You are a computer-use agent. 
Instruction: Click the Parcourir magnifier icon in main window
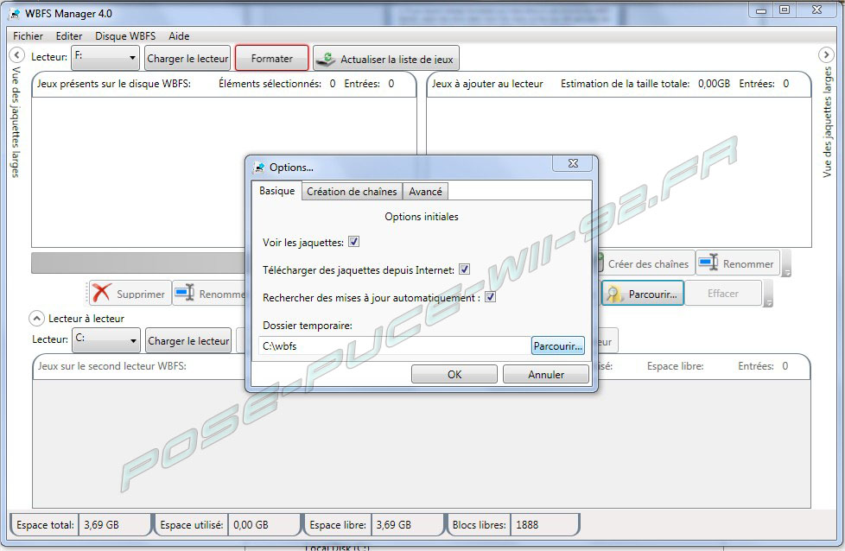point(613,294)
